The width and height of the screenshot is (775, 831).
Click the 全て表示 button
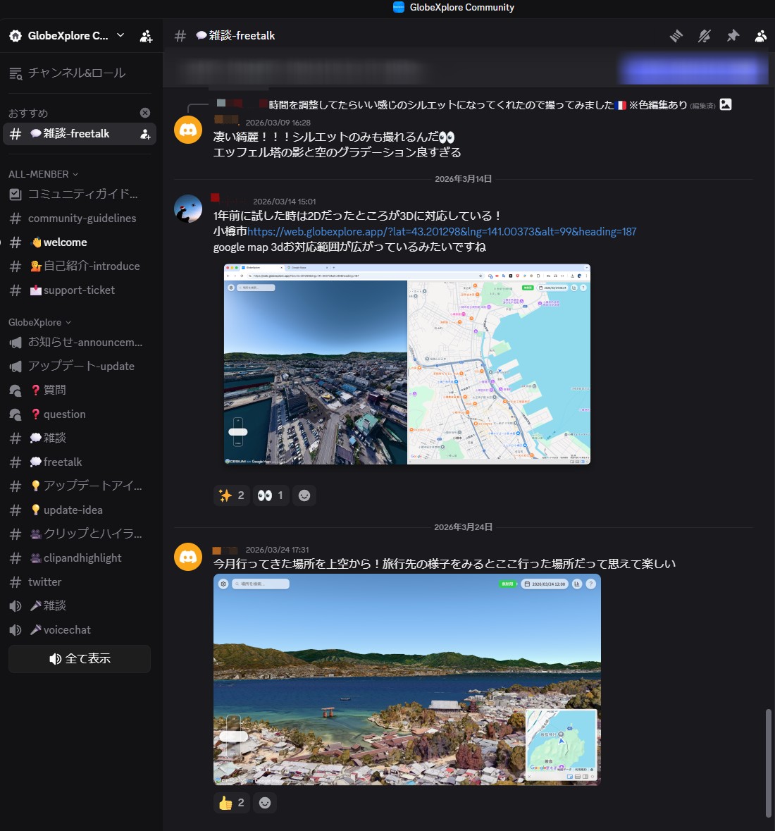point(80,659)
